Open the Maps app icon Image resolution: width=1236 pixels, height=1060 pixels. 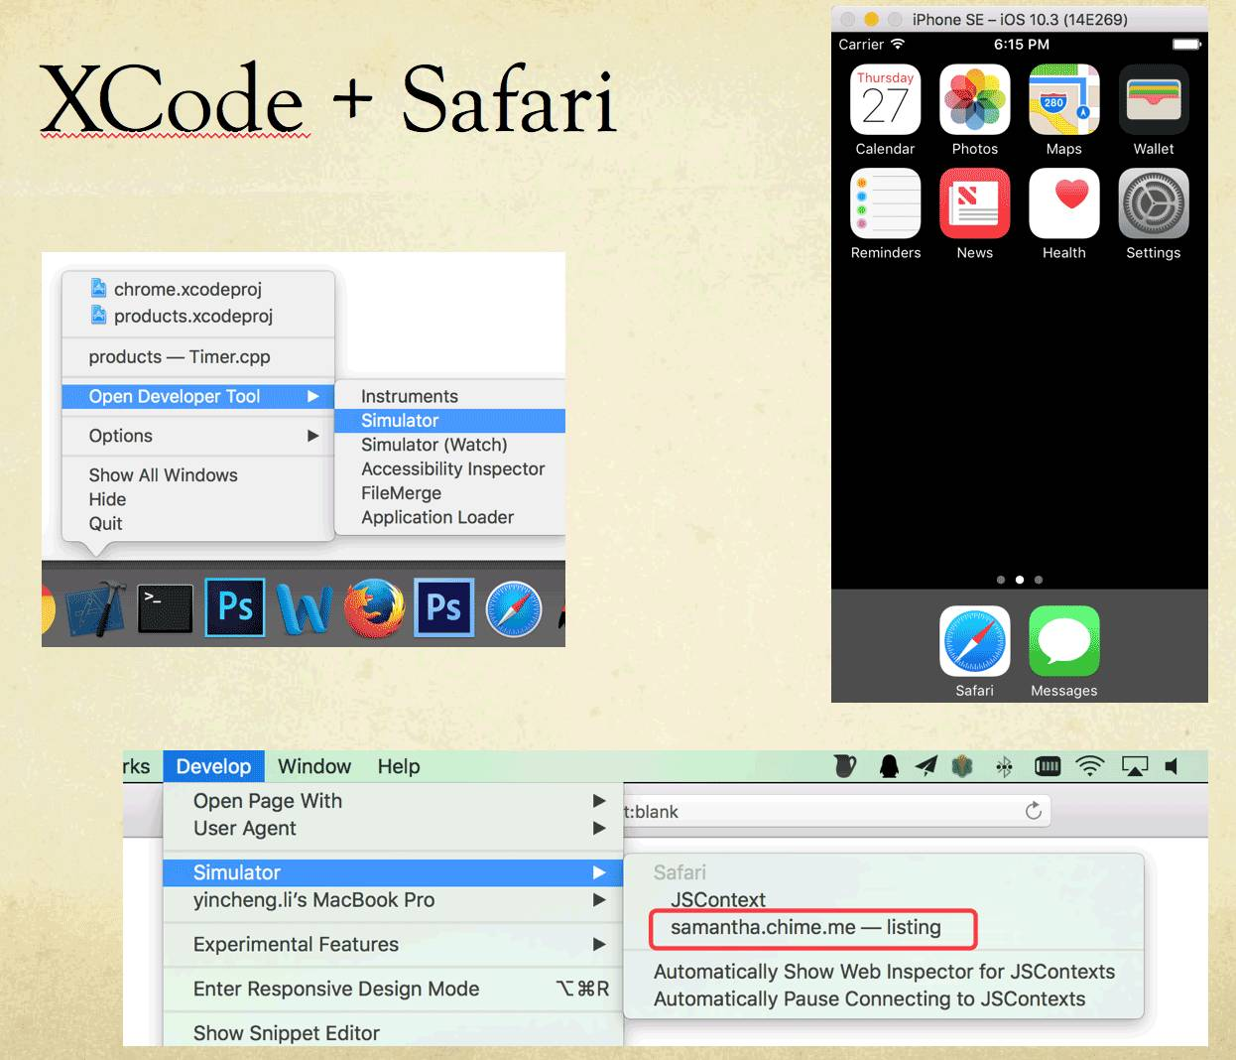[1064, 99]
